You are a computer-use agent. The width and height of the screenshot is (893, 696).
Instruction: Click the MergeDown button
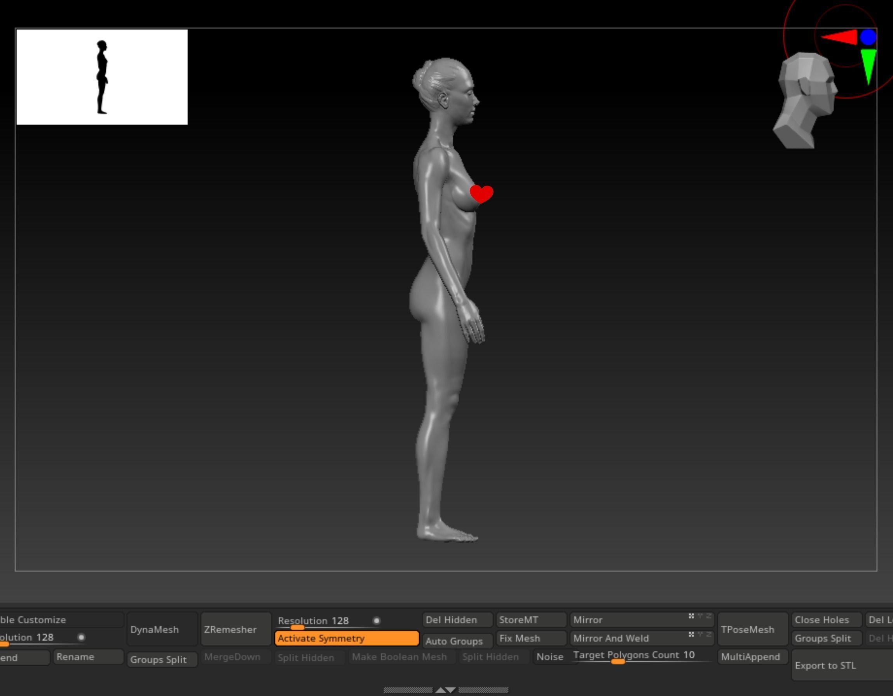click(236, 657)
